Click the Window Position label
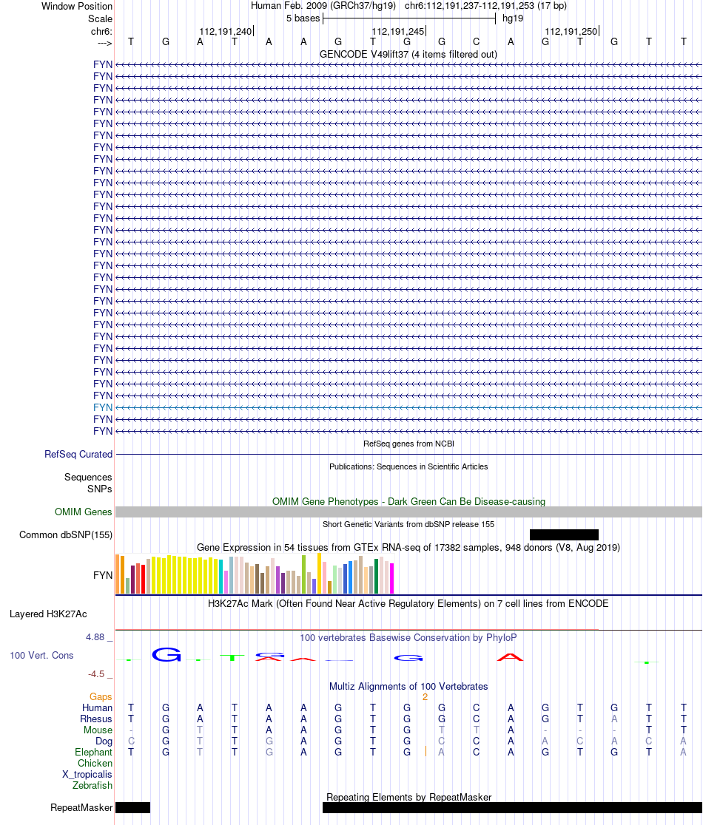Image resolution: width=703 pixels, height=825 pixels. (77, 7)
